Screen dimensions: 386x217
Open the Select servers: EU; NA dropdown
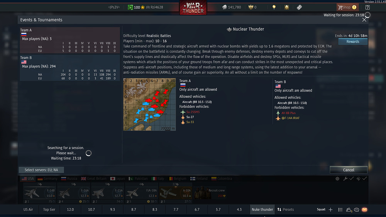tap(41, 170)
